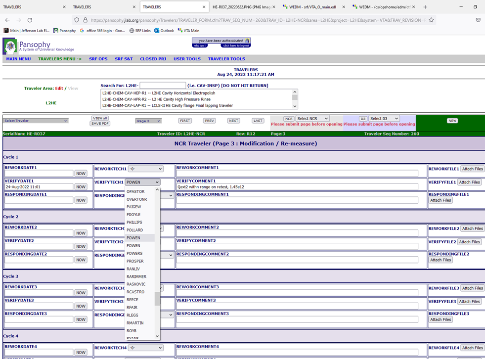Open the TRAVELER TOOLS menu

coord(226,59)
